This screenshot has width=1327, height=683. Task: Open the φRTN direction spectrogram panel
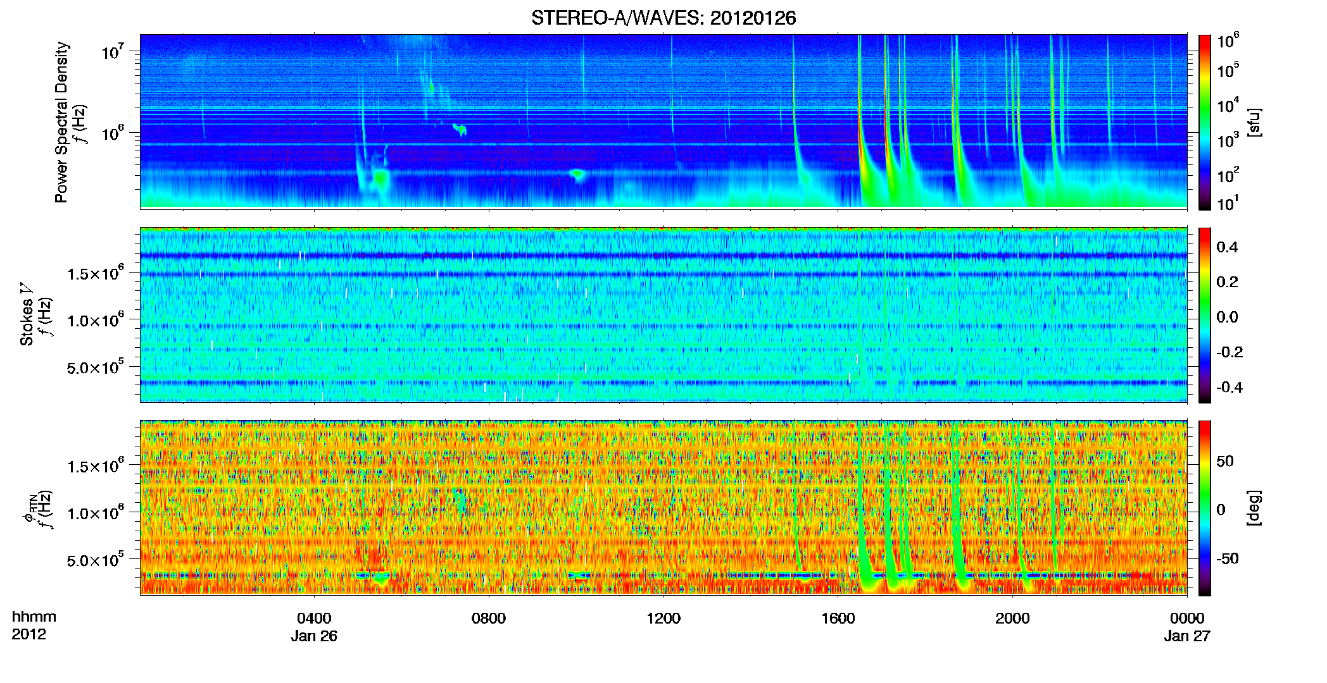(663, 508)
